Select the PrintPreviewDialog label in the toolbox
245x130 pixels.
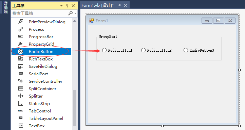point(47,22)
